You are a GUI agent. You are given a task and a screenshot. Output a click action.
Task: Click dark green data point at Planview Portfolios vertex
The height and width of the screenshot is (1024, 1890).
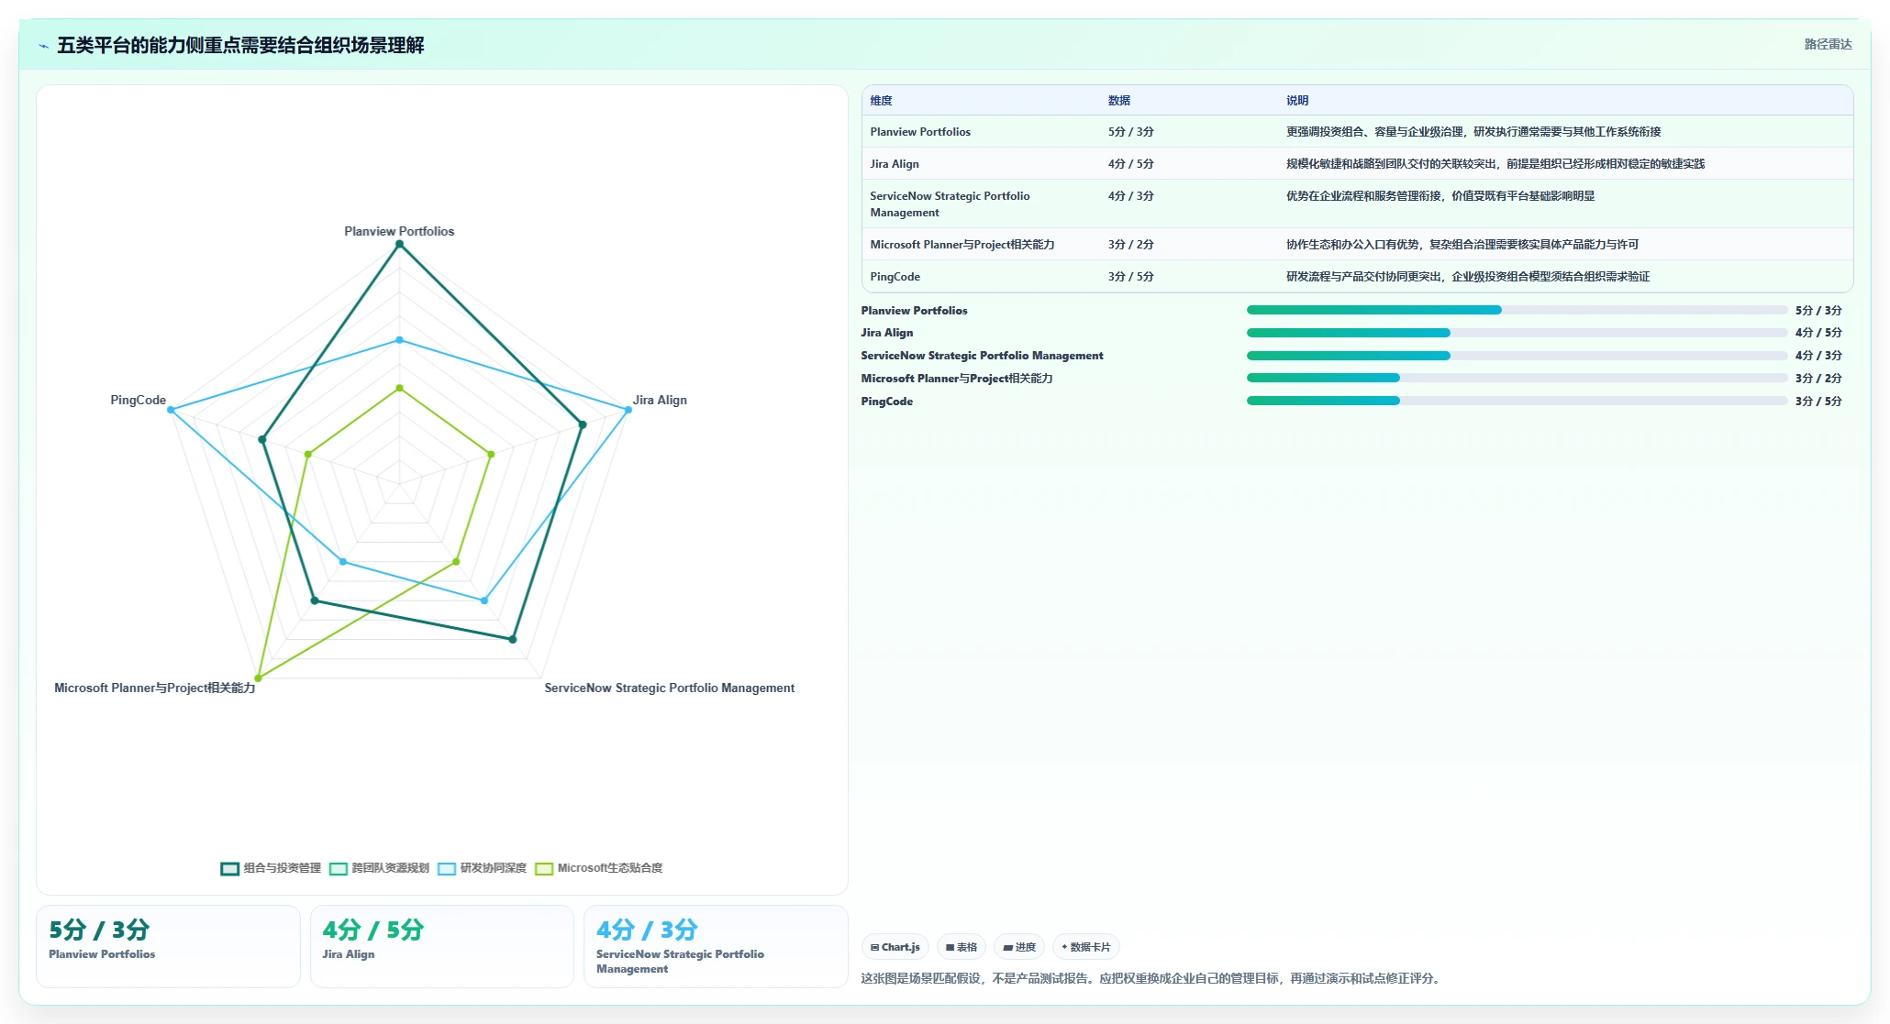[399, 244]
